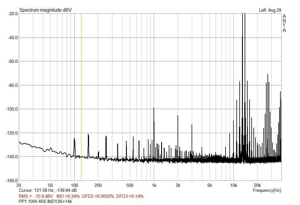Click the '-120.0' y-axis label

12,133
